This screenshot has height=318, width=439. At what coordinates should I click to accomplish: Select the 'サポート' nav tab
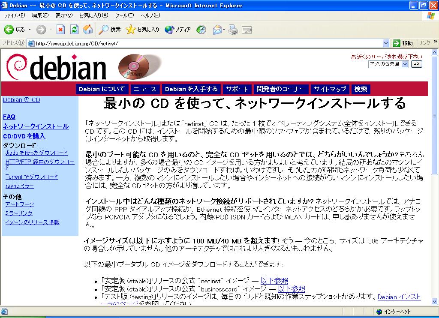pyautogui.click(x=237, y=89)
